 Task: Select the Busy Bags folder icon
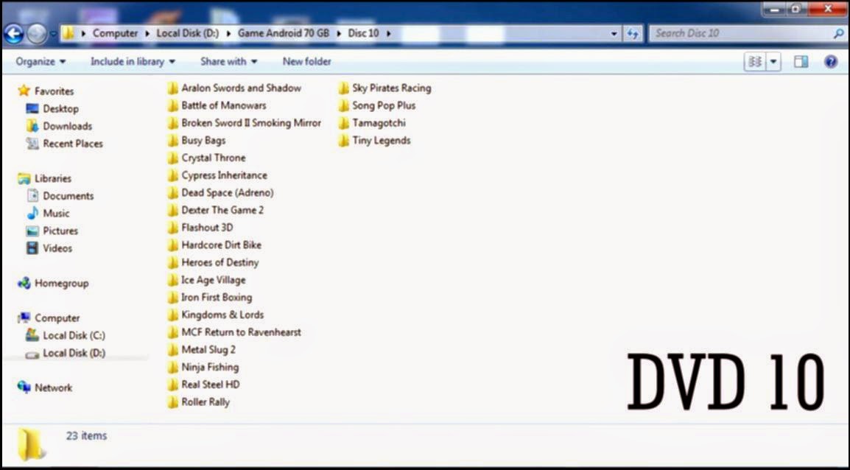tap(173, 141)
